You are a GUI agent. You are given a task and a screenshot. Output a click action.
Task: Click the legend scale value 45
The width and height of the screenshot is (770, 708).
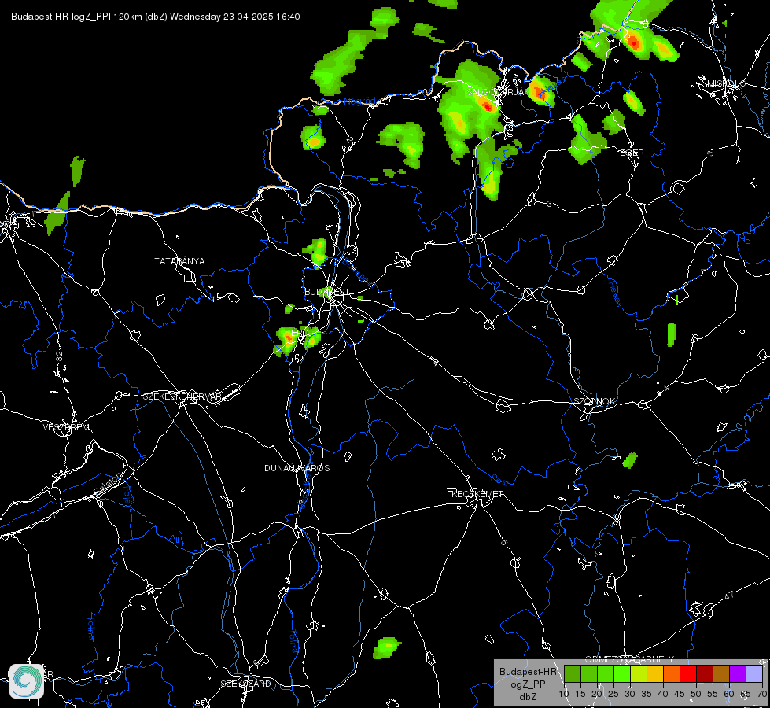[x=680, y=694]
